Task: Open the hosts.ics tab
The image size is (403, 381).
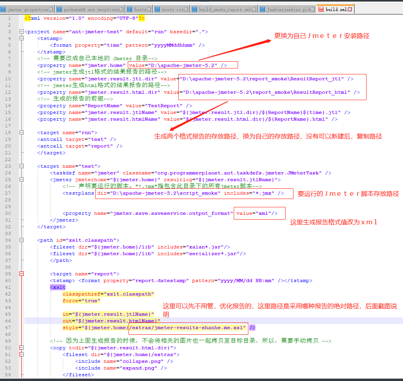Action: [173, 10]
